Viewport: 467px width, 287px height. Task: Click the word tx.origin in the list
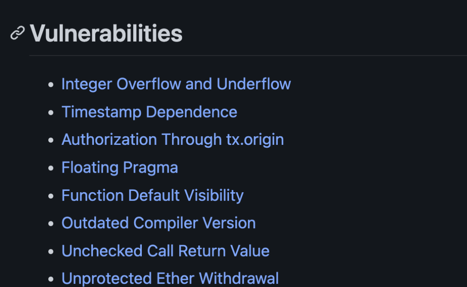coord(255,139)
